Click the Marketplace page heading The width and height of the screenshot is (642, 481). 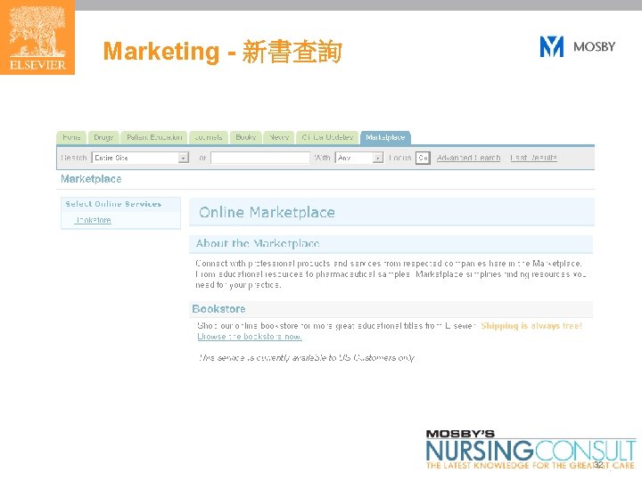[91, 179]
